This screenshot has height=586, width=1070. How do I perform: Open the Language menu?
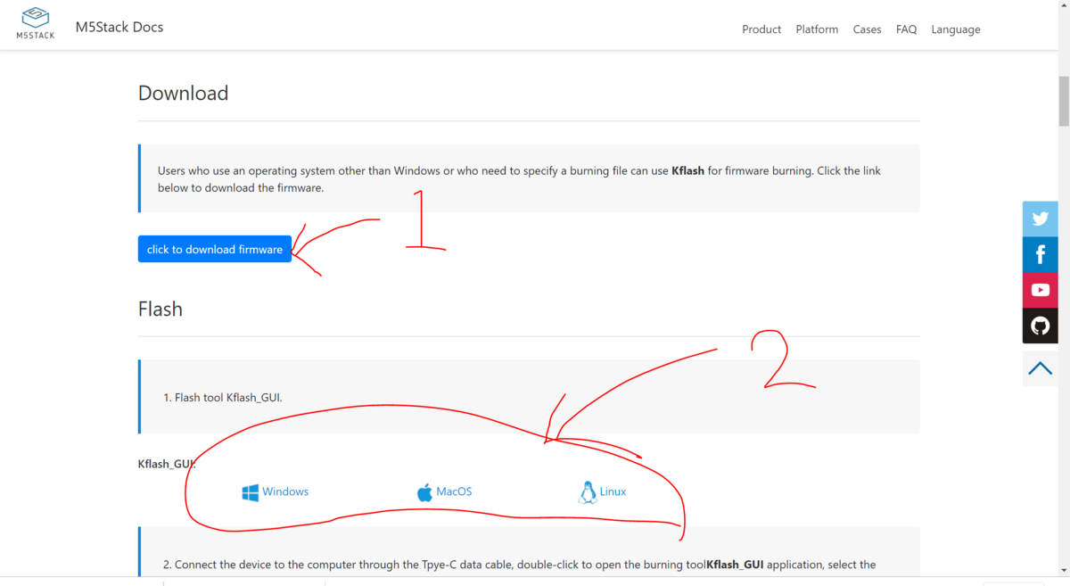955,29
